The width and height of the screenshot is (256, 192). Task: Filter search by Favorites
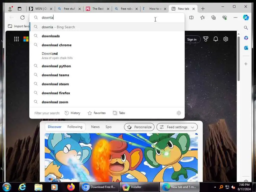click(97, 113)
